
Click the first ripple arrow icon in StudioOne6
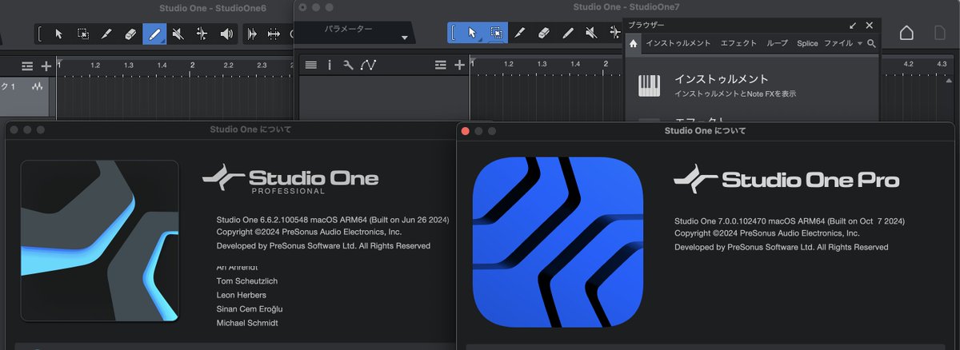point(253,34)
